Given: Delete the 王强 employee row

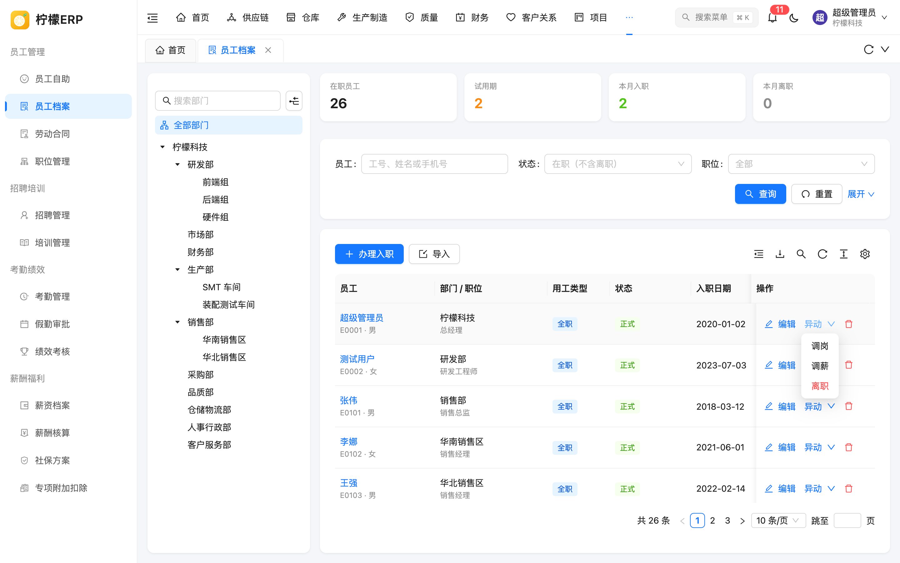Looking at the screenshot, I should [849, 489].
